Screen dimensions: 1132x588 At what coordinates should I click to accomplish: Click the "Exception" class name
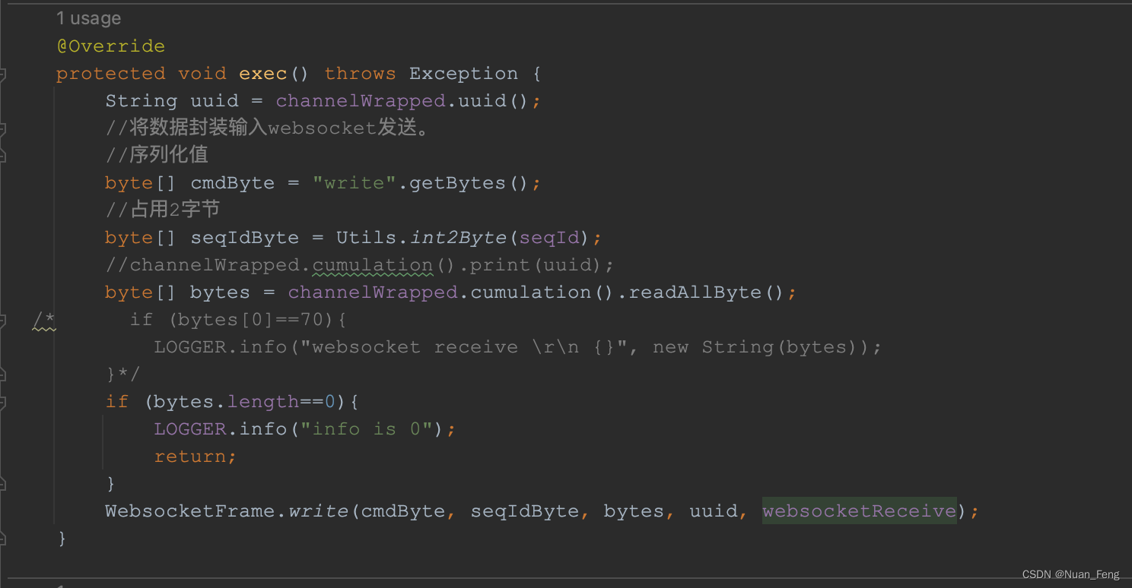463,74
